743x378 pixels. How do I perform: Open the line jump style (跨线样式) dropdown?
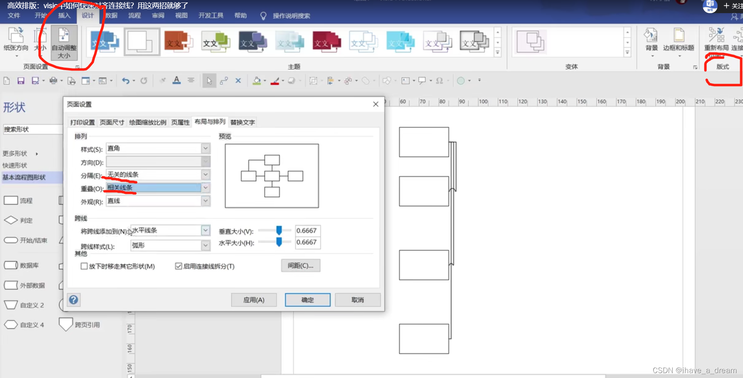click(x=206, y=245)
